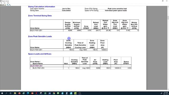Screen dimensions: 169x95
Task: Click Space CFM/ft² value 0.93 in Space Loads
Action: coord(129,68)
